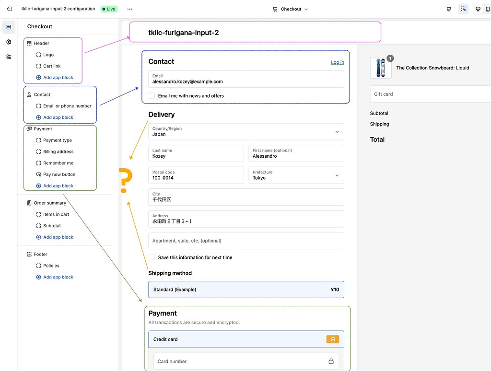Open the Prefecture dropdown showing Tokyo
Viewport: 491px width, 371px height.
(296, 175)
